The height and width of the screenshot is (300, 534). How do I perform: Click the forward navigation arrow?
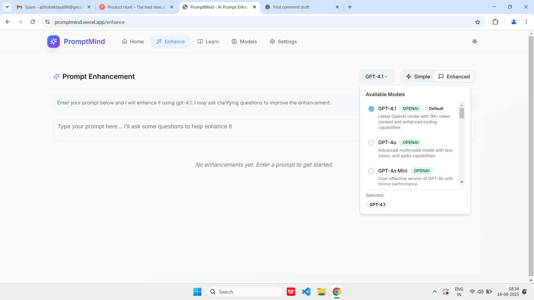pyautogui.click(x=20, y=22)
